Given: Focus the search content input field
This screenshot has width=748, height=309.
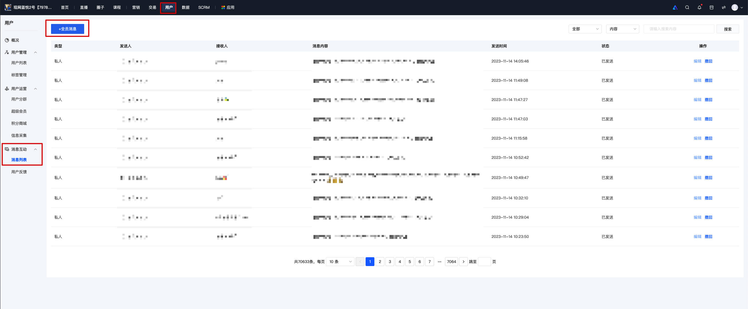Looking at the screenshot, I should (679, 29).
